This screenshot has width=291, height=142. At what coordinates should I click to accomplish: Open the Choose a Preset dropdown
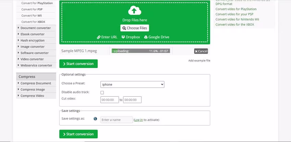pyautogui.click(x=132, y=84)
